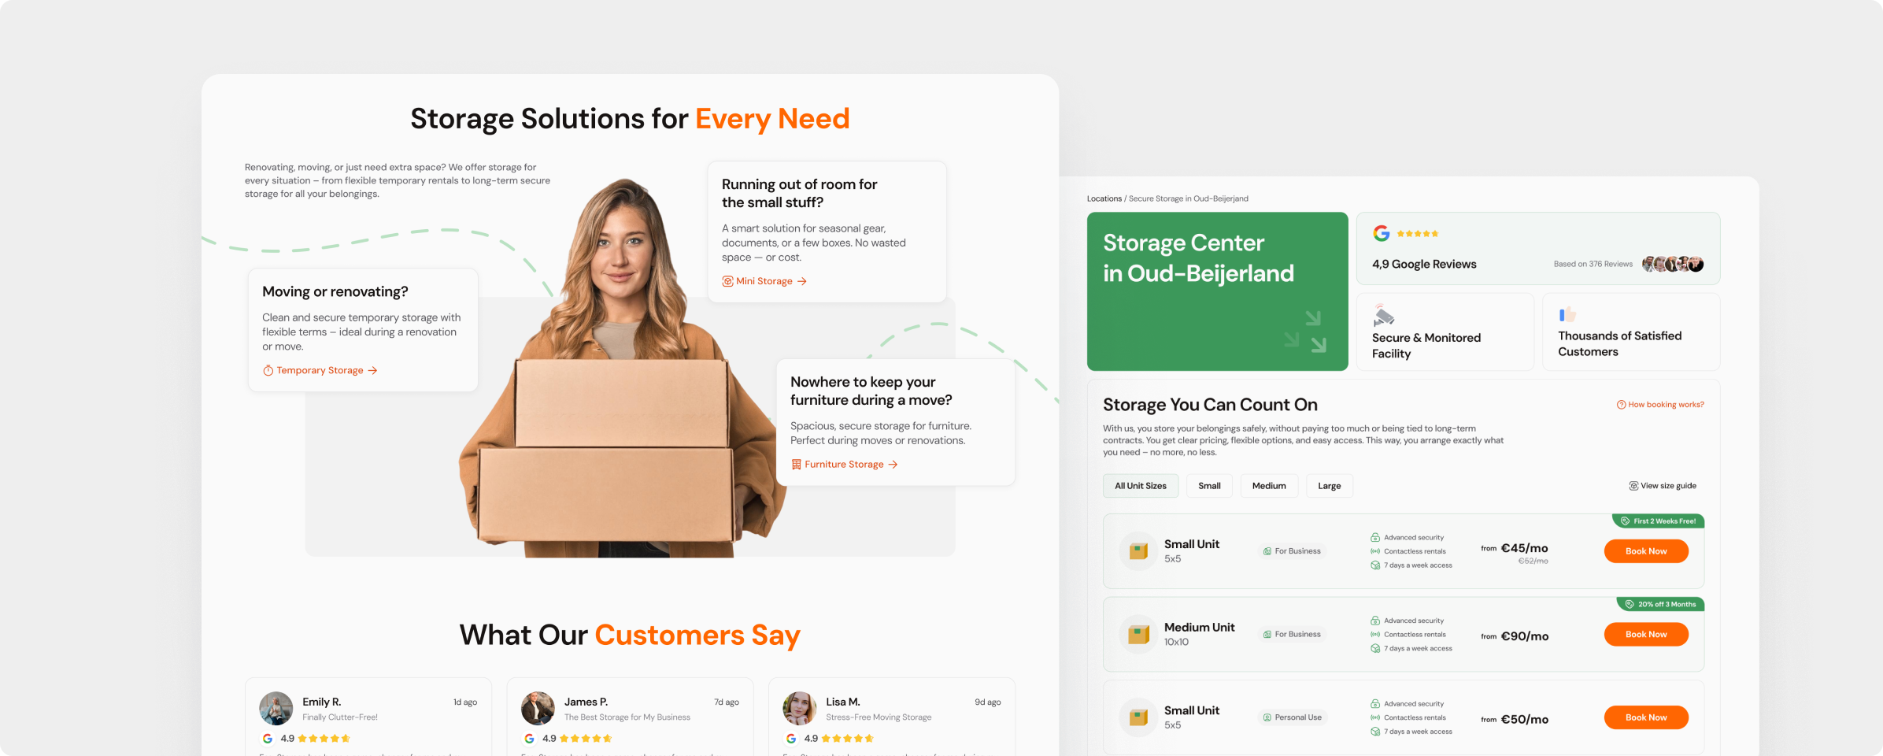1883x756 pixels.
Task: Click 'Running out of room' card heading
Action: [x=799, y=194]
